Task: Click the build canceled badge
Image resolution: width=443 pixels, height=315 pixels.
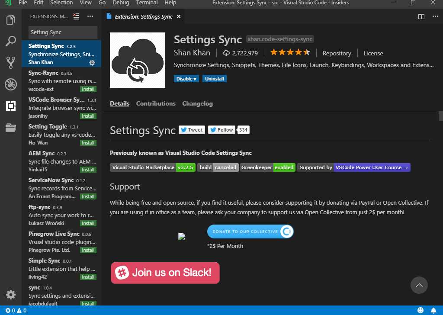Action: click(218, 167)
